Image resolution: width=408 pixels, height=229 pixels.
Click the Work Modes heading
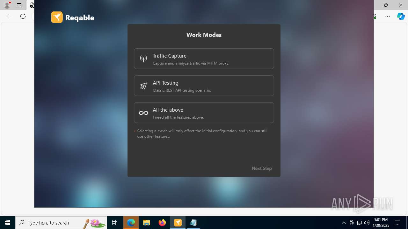click(x=204, y=35)
